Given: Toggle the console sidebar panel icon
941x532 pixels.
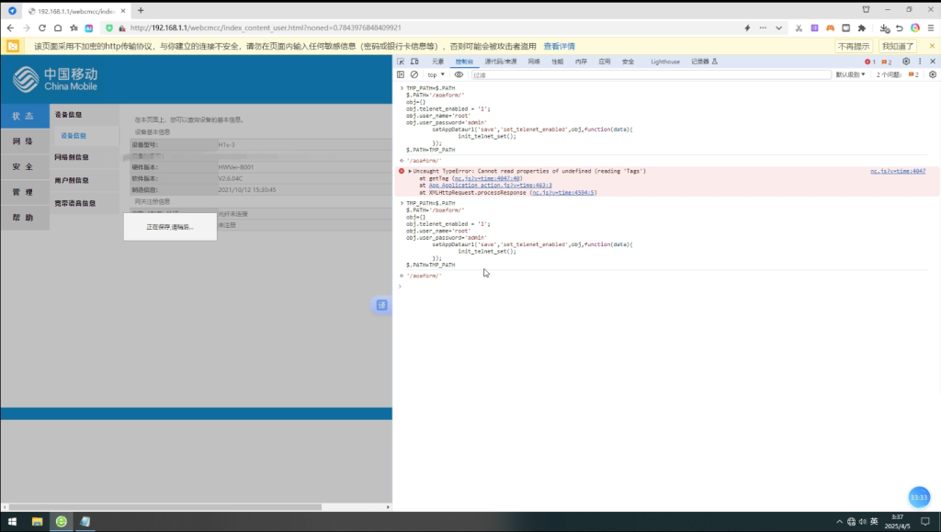Looking at the screenshot, I should (x=401, y=74).
